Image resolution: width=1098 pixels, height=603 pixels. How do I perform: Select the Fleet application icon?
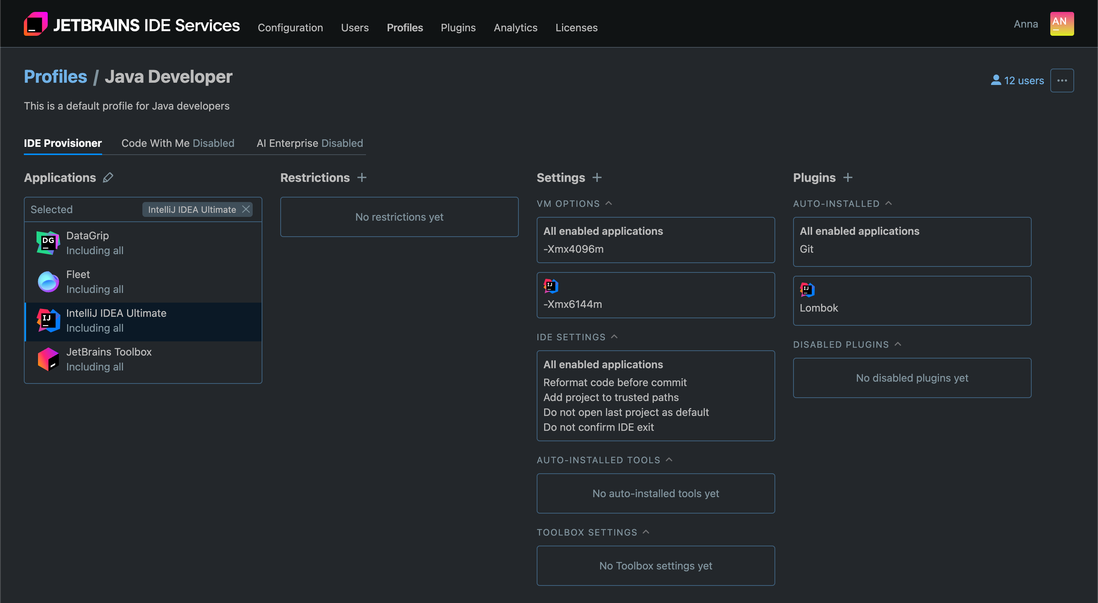(x=48, y=281)
